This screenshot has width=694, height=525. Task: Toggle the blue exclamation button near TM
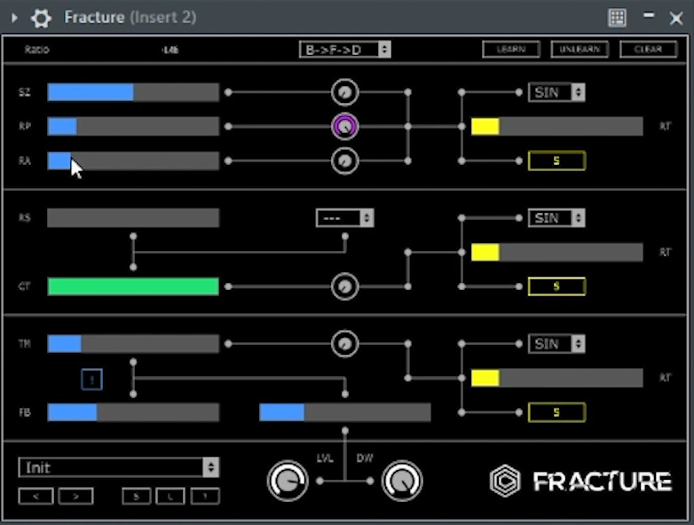pos(92,380)
